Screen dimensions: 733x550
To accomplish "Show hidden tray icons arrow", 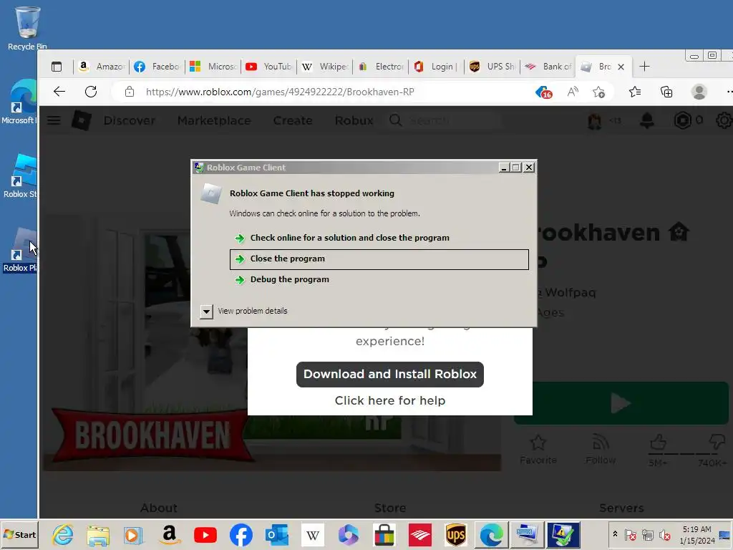I will 615,534.
